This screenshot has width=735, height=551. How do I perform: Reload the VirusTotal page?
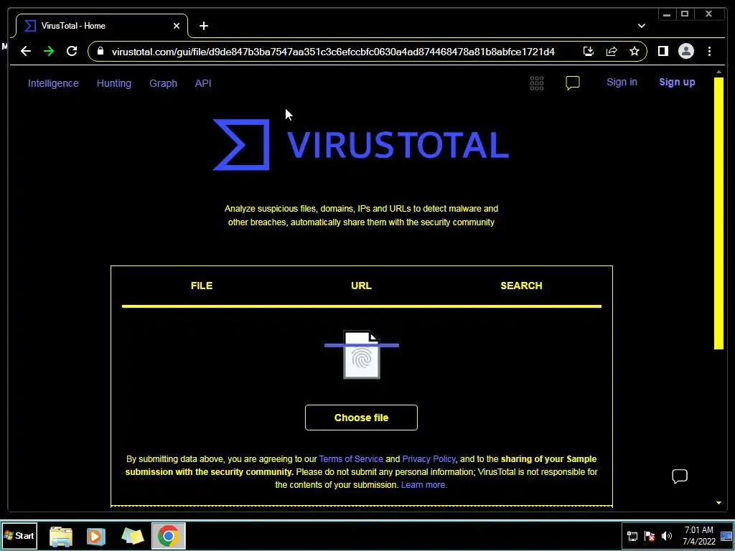72,51
